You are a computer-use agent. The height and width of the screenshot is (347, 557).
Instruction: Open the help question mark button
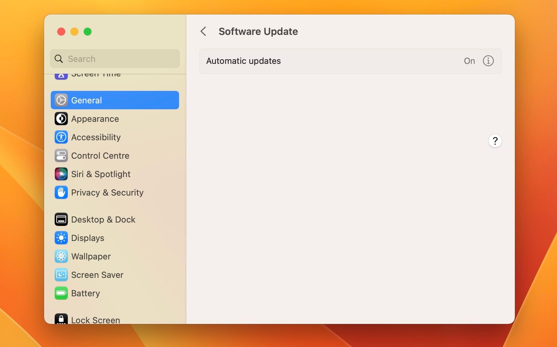click(495, 141)
